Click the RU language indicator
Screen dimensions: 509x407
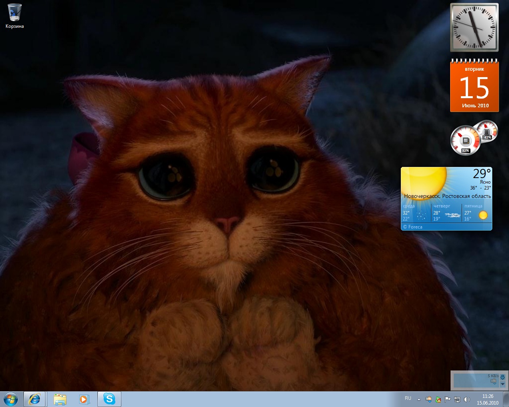[408, 398]
